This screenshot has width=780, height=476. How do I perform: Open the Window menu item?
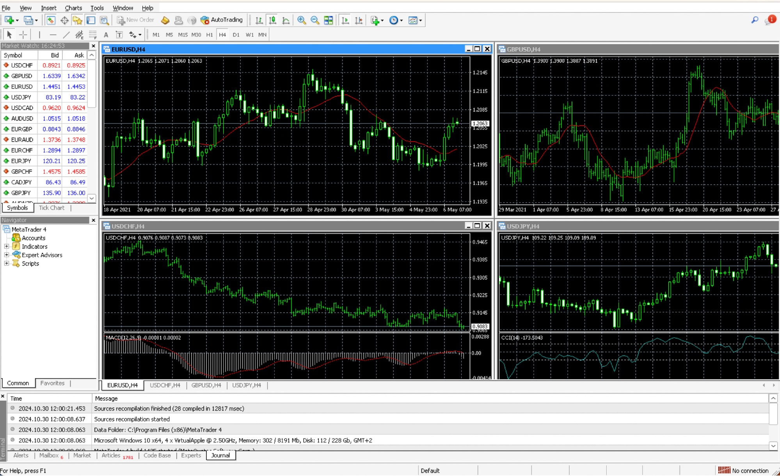tap(122, 7)
